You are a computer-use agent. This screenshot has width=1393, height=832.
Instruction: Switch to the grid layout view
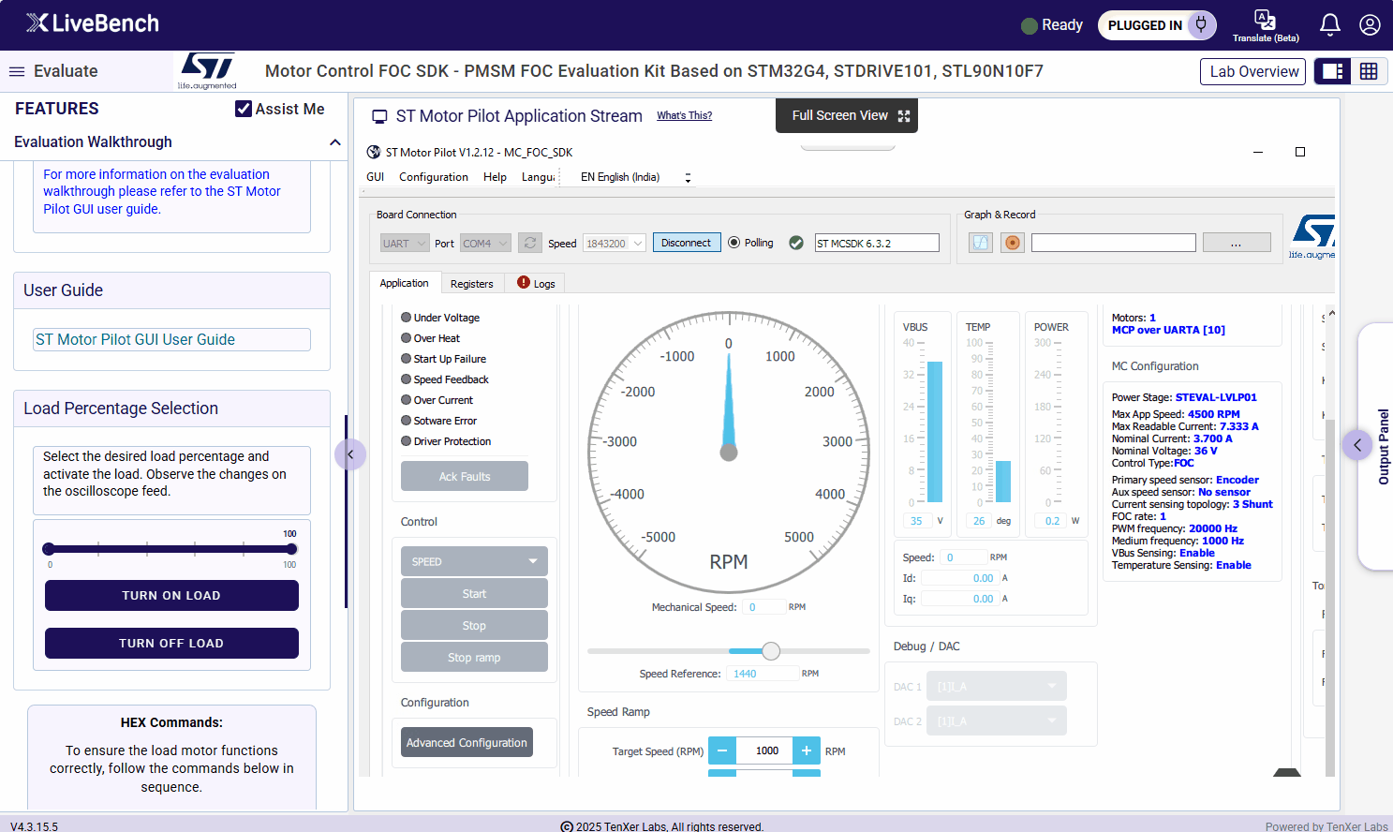click(1369, 71)
